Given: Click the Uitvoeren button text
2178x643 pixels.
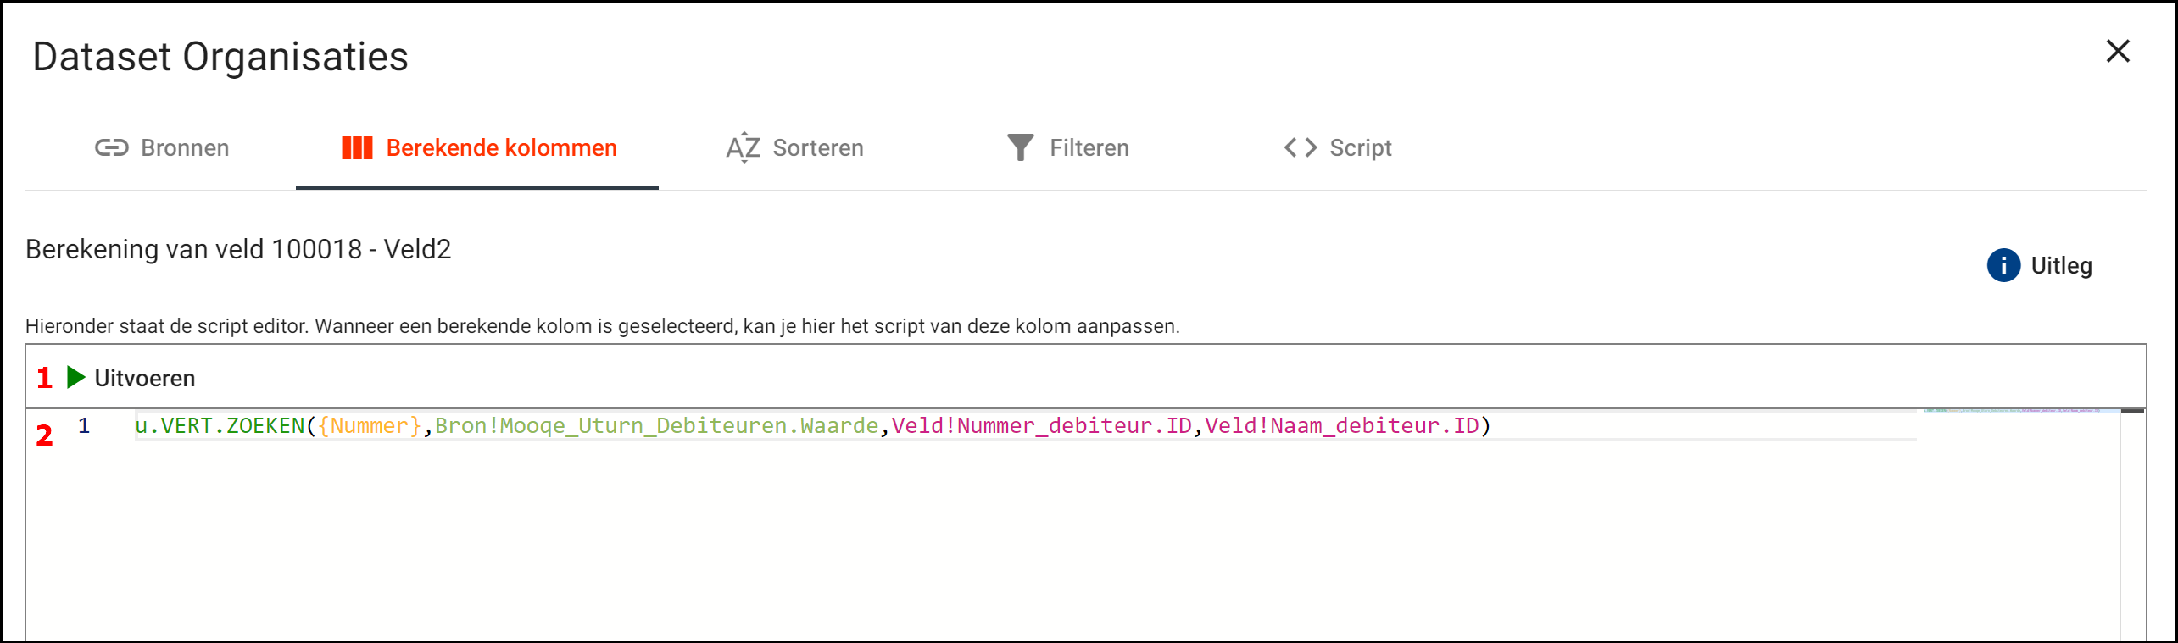Looking at the screenshot, I should click(144, 379).
